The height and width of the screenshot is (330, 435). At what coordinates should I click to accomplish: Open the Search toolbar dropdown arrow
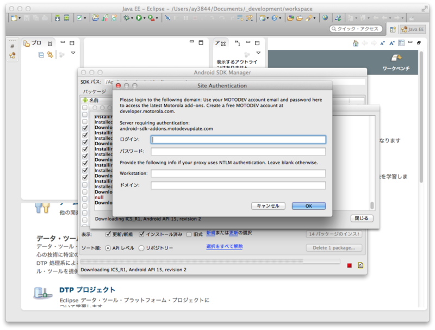(314, 18)
